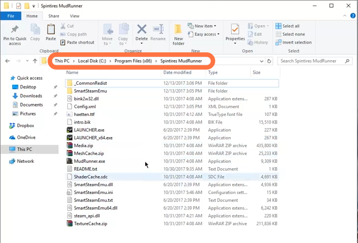The image size is (358, 243).
Task: Click the Properties checkmark icon
Action: point(235,30)
